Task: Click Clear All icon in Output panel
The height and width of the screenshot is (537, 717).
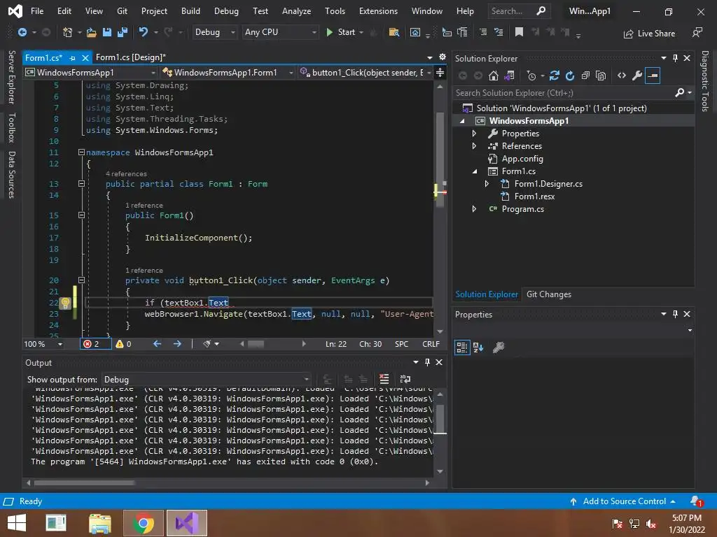Action: pyautogui.click(x=384, y=379)
